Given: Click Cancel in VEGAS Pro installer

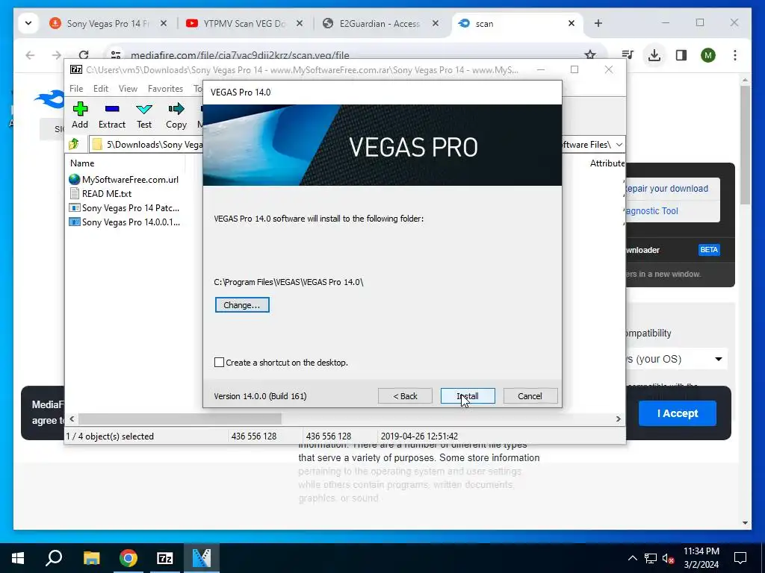Looking at the screenshot, I should 530,396.
